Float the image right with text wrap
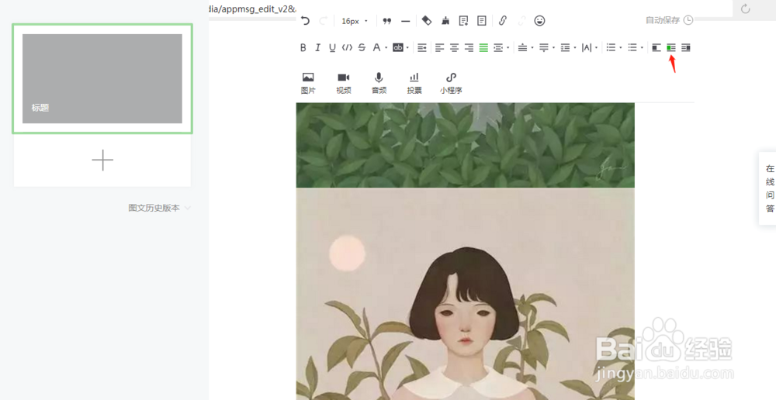This screenshot has width=776, height=400. click(x=685, y=47)
